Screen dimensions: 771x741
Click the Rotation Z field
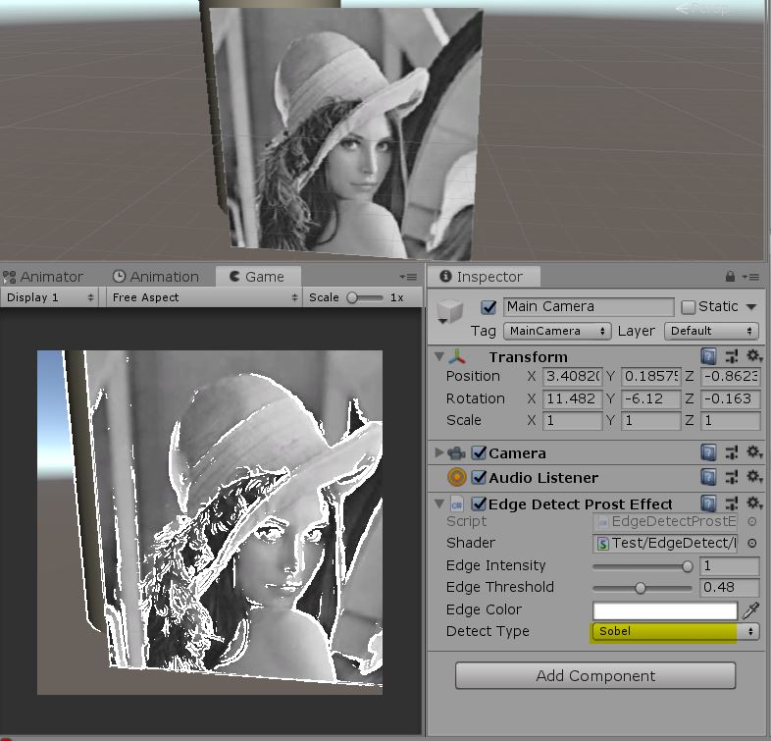click(x=730, y=398)
